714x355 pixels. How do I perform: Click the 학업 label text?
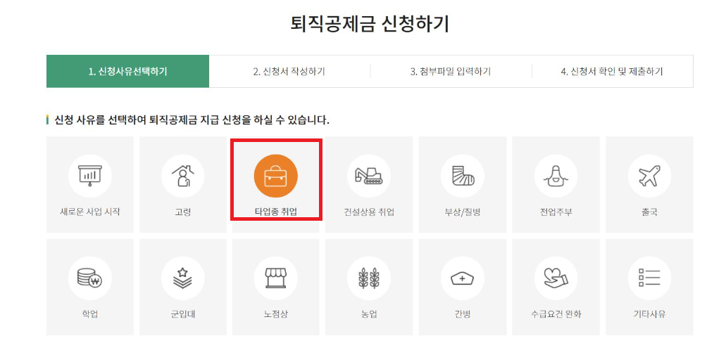(89, 314)
